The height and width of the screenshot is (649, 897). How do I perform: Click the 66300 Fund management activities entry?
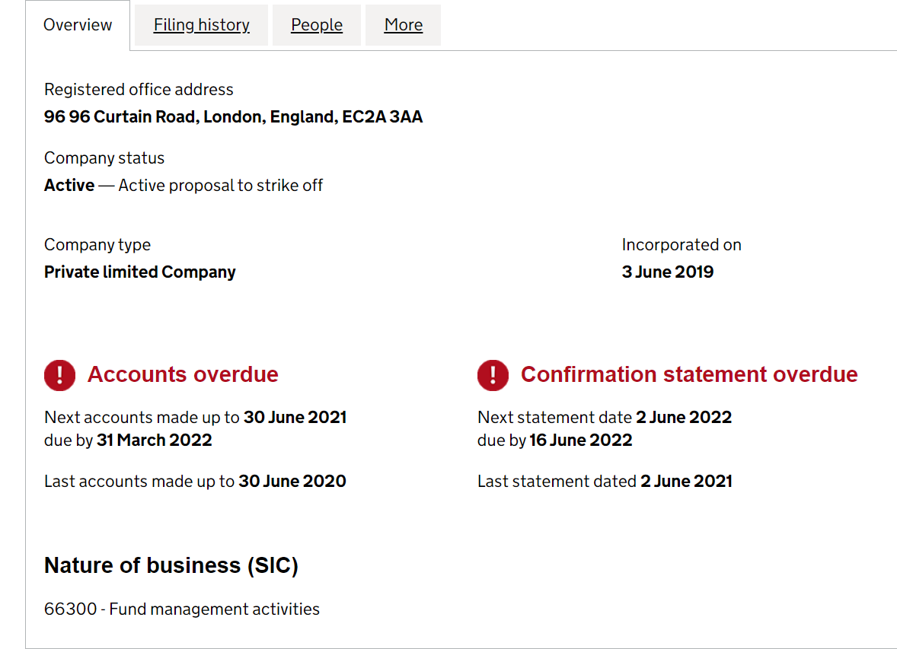pyautogui.click(x=182, y=609)
